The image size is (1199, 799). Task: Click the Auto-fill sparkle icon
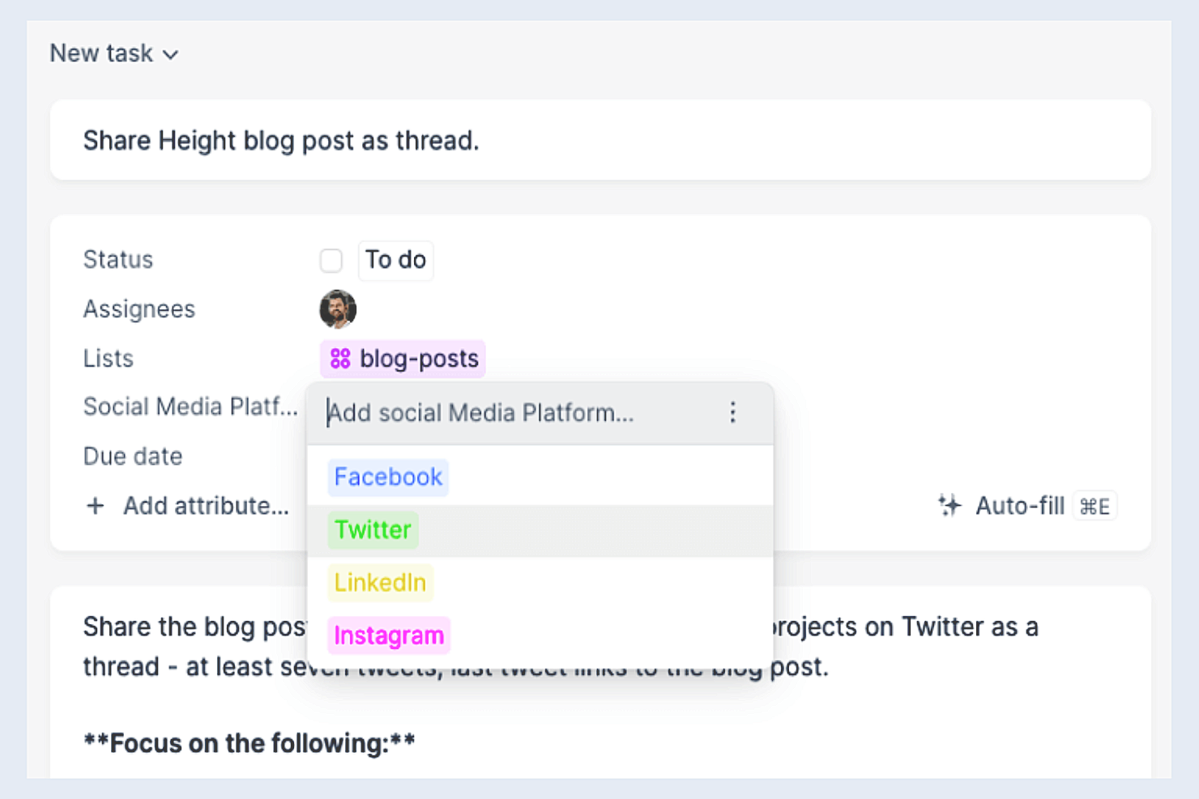(x=949, y=506)
